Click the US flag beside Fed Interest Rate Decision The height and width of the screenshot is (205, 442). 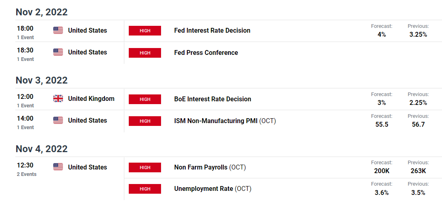[58, 31]
